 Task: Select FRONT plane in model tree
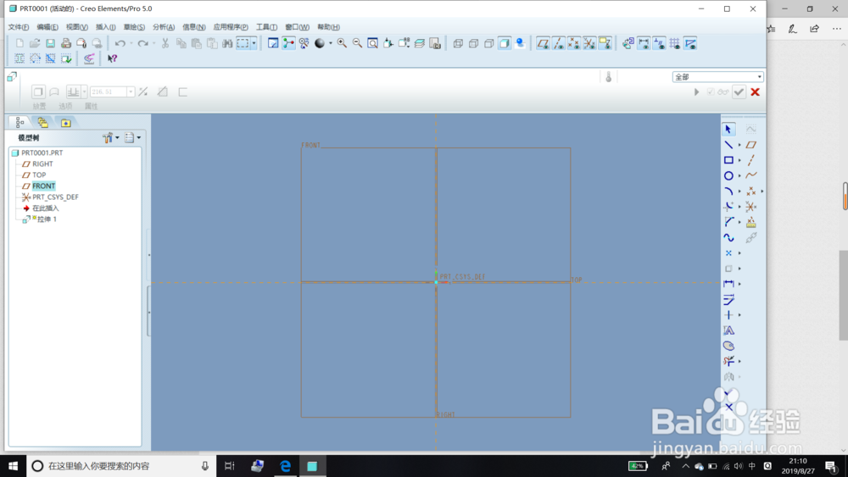pyautogui.click(x=44, y=186)
